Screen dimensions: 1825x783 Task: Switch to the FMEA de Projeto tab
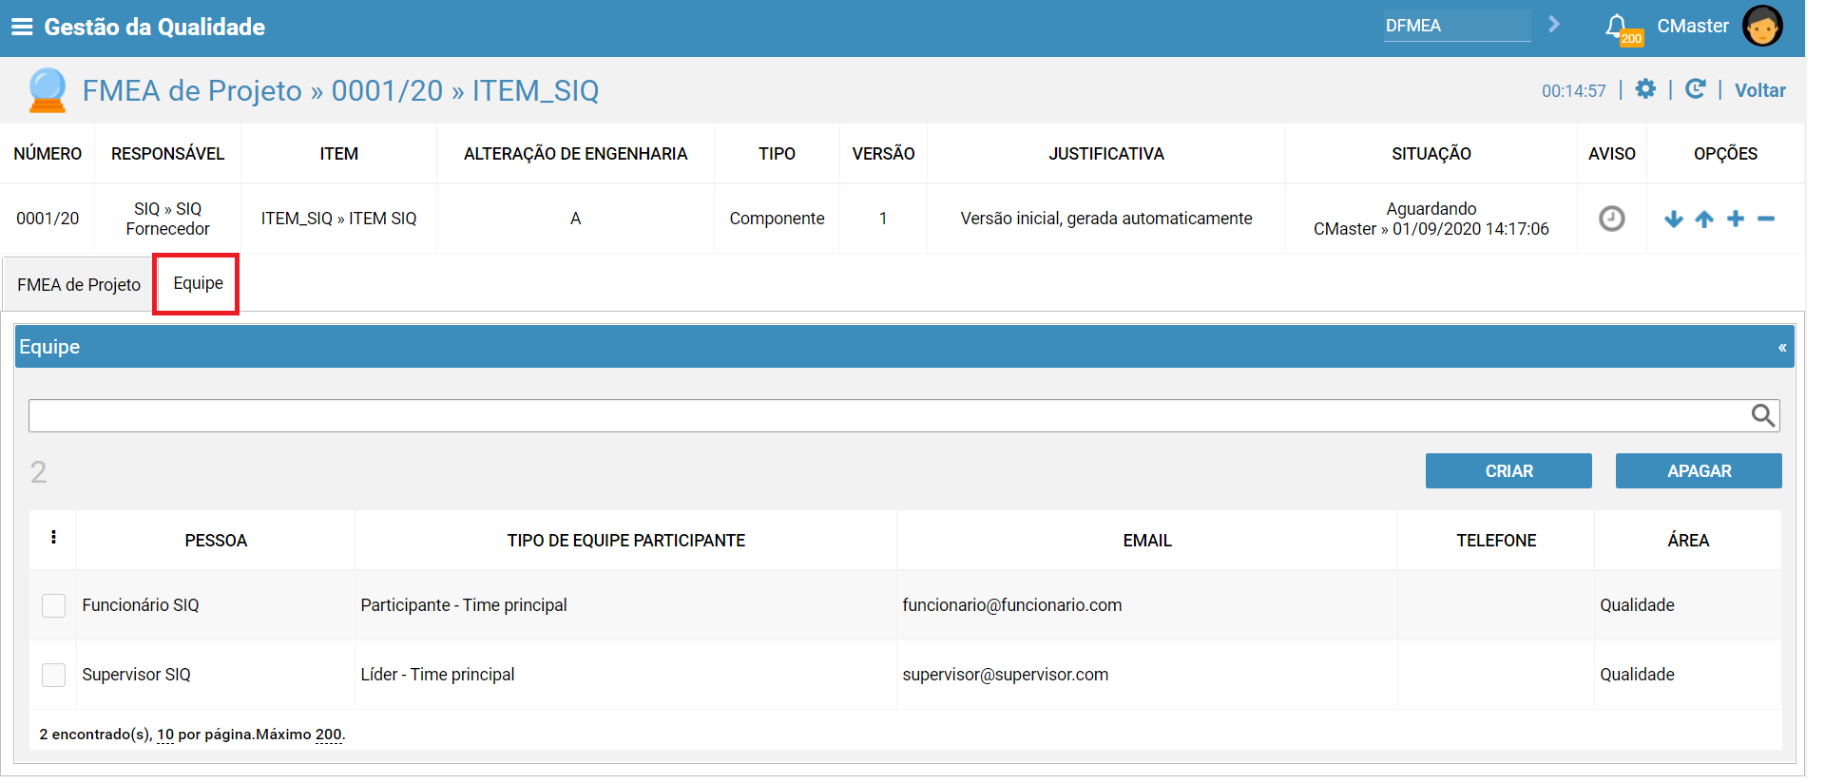click(79, 285)
